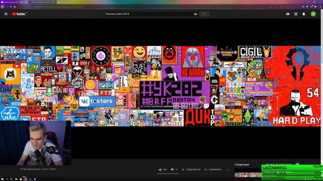Viewport: 323px width, 181px height.
Task: Click the magnifier search button
Action: (204, 14)
